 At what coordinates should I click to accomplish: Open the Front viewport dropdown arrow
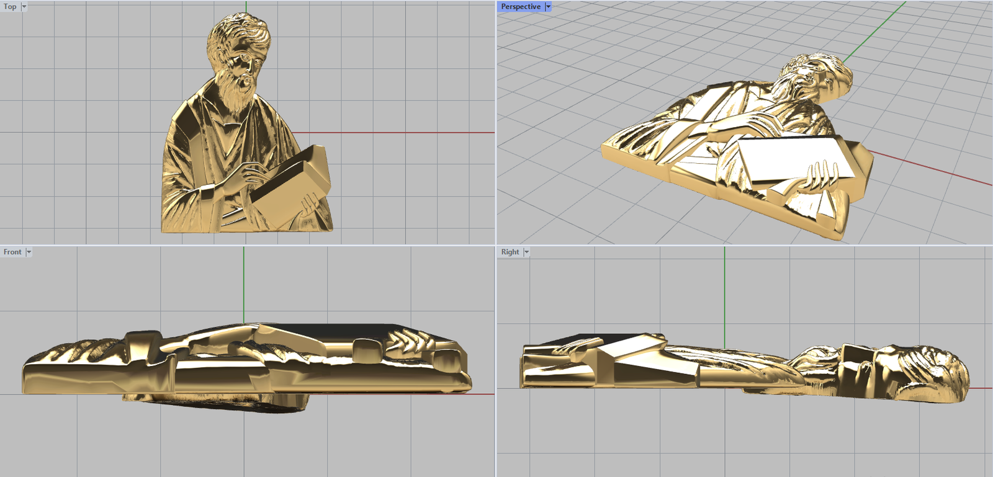pos(29,252)
